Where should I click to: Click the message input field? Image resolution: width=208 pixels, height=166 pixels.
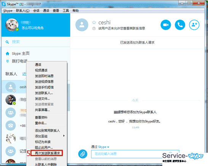[x=135, y=154]
